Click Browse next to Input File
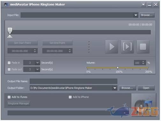161x121 pixels. (x=147, y=15)
